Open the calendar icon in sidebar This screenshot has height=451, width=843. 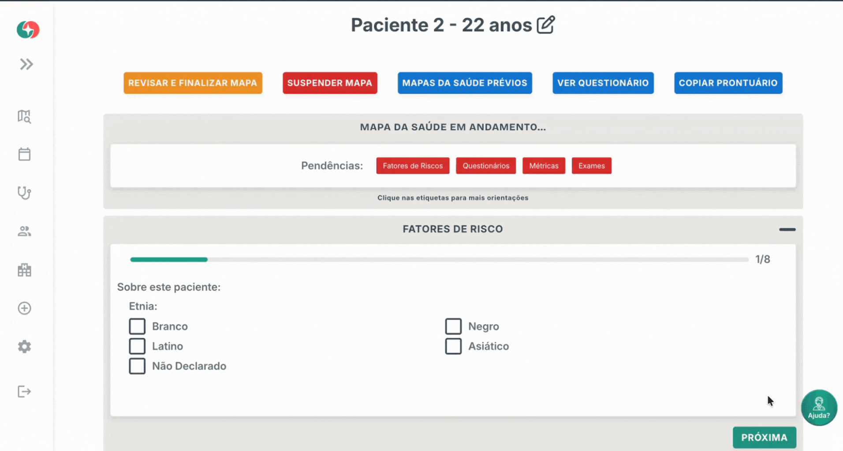(x=24, y=155)
